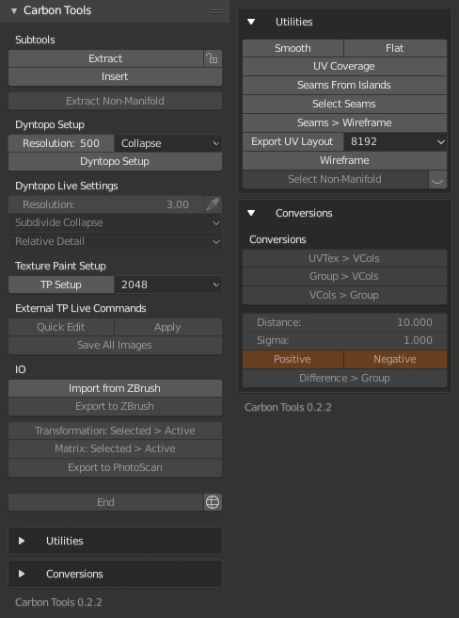Grab the Carbon Tools panel drag handle dots
Screen dimensions: 459x618
pos(216,11)
